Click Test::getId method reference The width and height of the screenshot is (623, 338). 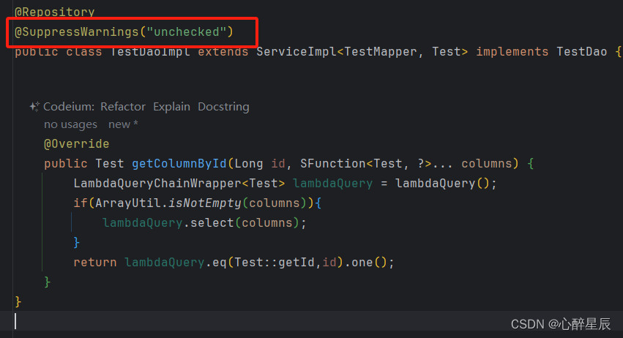click(275, 263)
